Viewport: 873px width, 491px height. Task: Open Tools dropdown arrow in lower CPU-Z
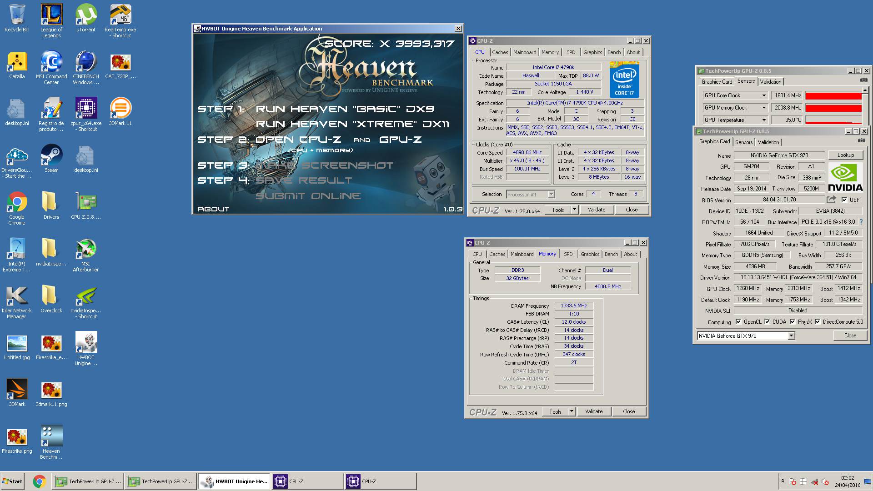tap(572, 411)
